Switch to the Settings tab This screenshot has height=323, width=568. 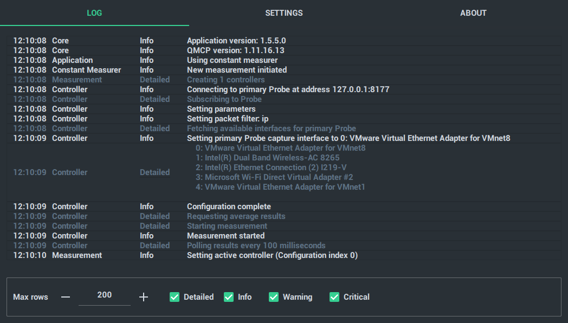tap(284, 13)
